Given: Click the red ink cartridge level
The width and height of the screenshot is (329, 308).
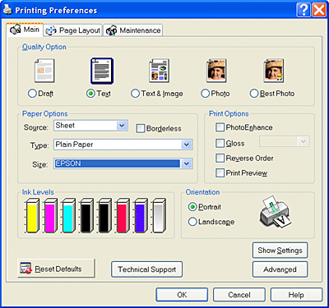Looking at the screenshot, I should (x=123, y=216).
